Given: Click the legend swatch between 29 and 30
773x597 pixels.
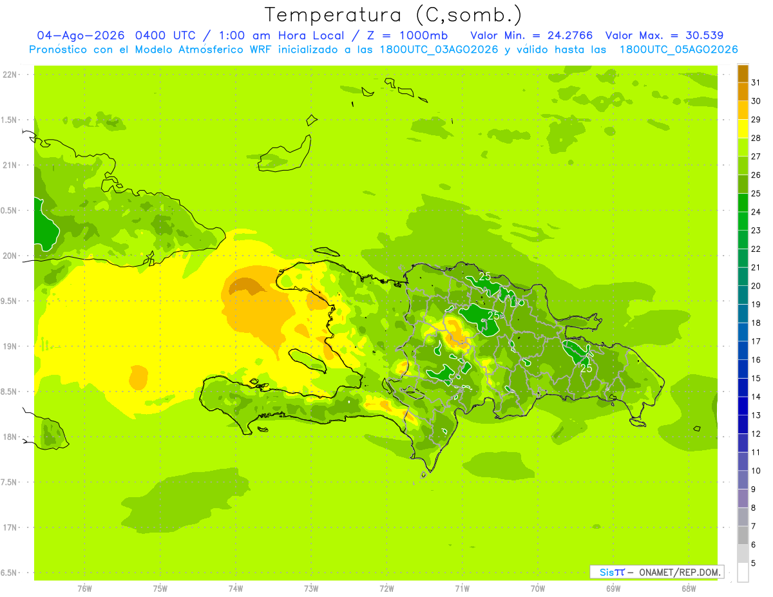Looking at the screenshot, I should [x=743, y=110].
